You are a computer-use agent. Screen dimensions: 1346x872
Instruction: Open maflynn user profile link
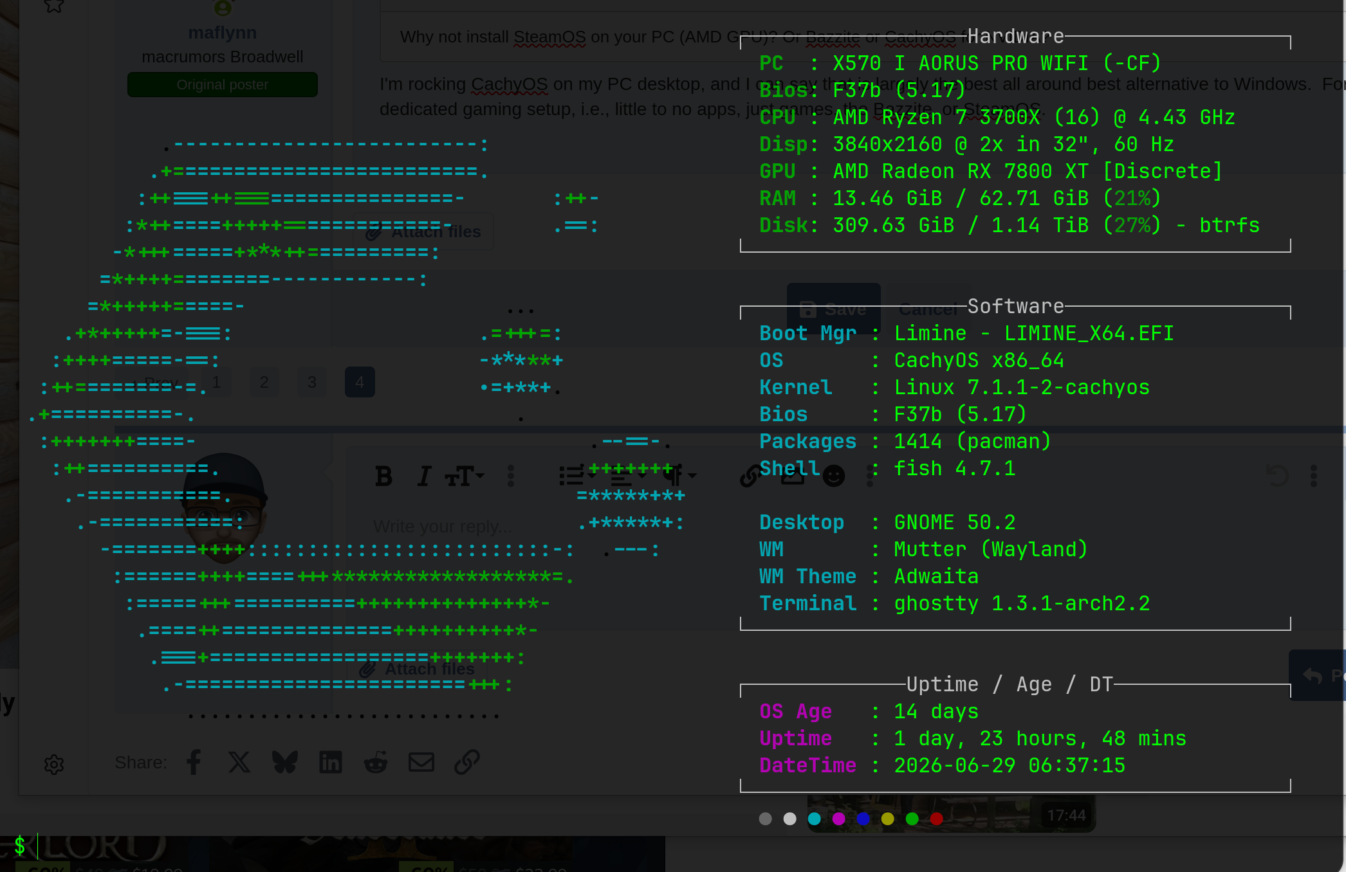tap(223, 33)
